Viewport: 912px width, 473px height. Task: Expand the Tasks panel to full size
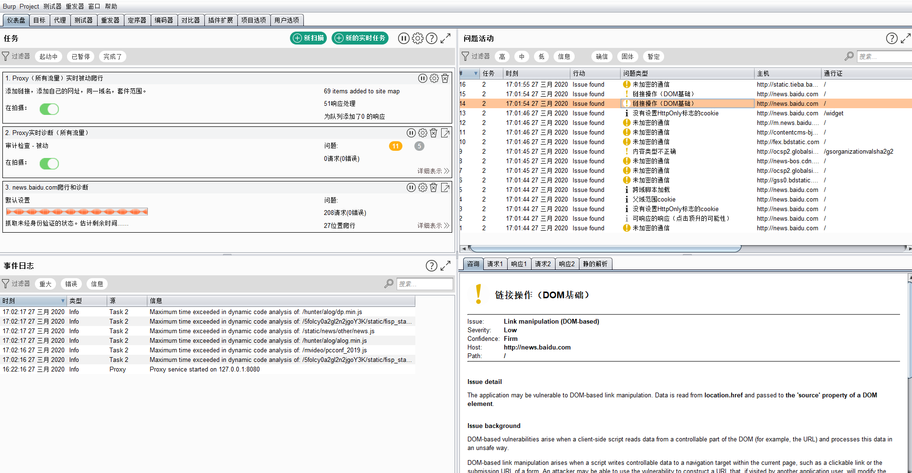pyautogui.click(x=445, y=38)
